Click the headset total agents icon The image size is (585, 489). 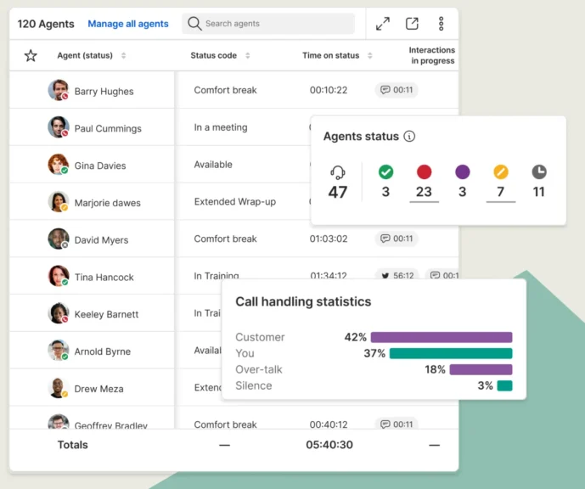pos(338,171)
